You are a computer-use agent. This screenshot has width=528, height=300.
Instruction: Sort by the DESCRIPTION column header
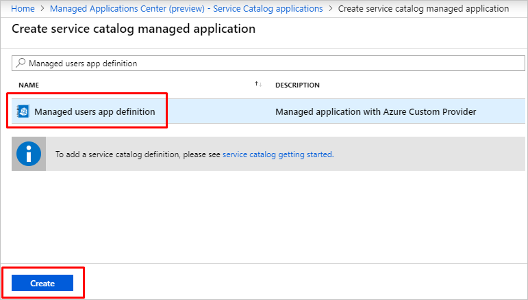(297, 85)
